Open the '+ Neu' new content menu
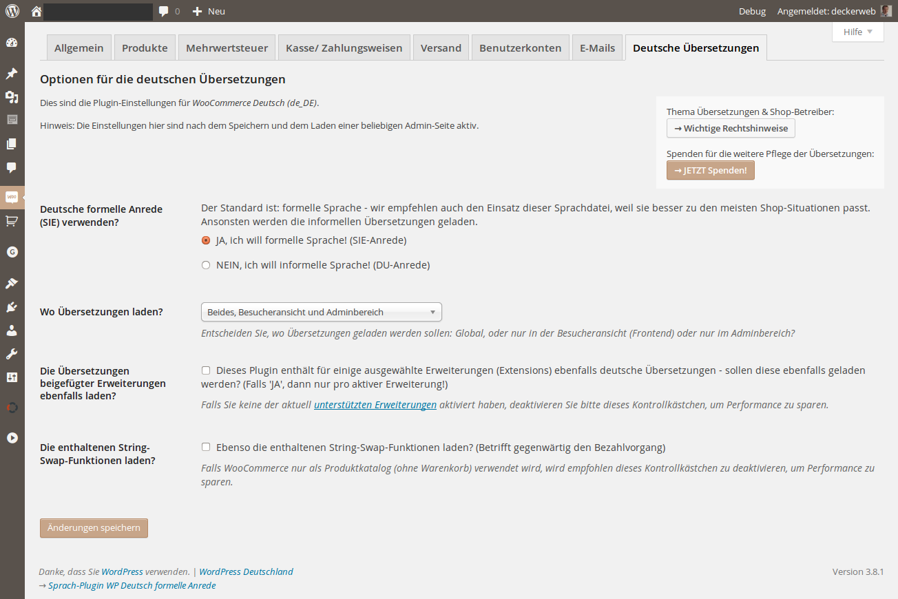 [x=209, y=11]
